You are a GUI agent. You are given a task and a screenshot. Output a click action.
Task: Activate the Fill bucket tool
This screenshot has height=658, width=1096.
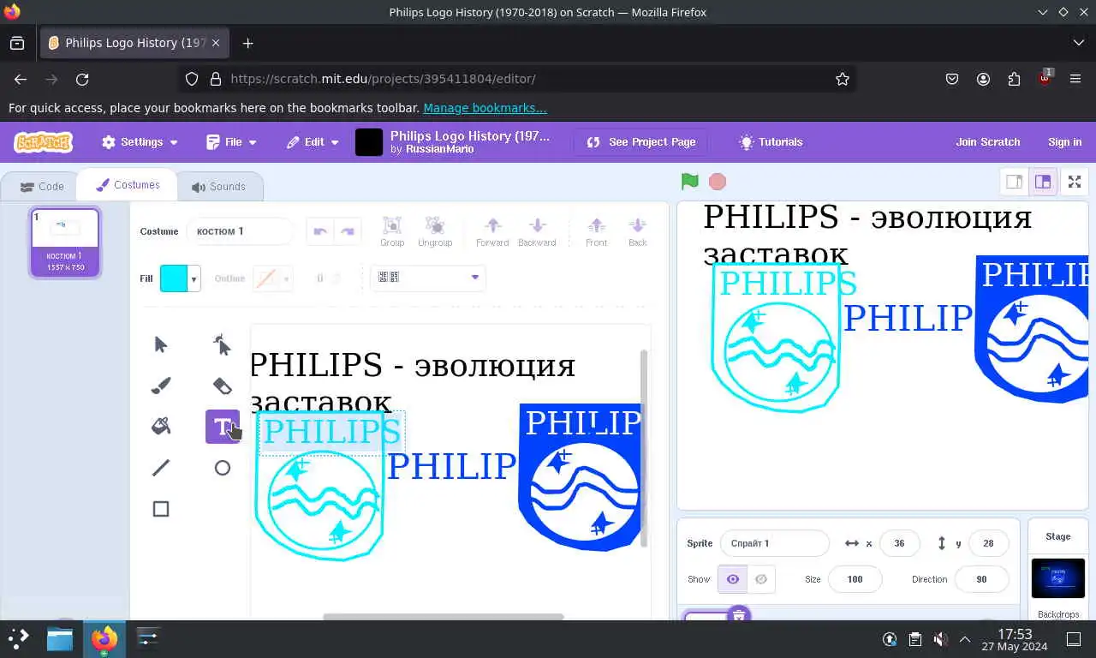(161, 427)
